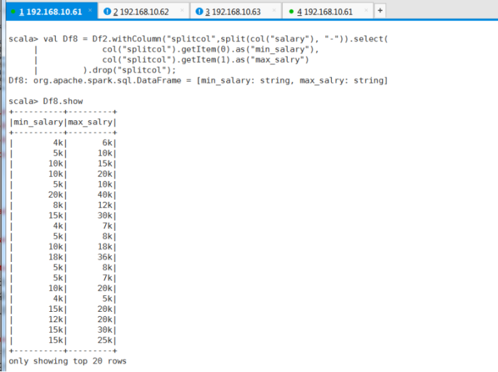498x372 pixels.
Task: Close tab 1 192.168.10.61
Action: tap(90, 10)
